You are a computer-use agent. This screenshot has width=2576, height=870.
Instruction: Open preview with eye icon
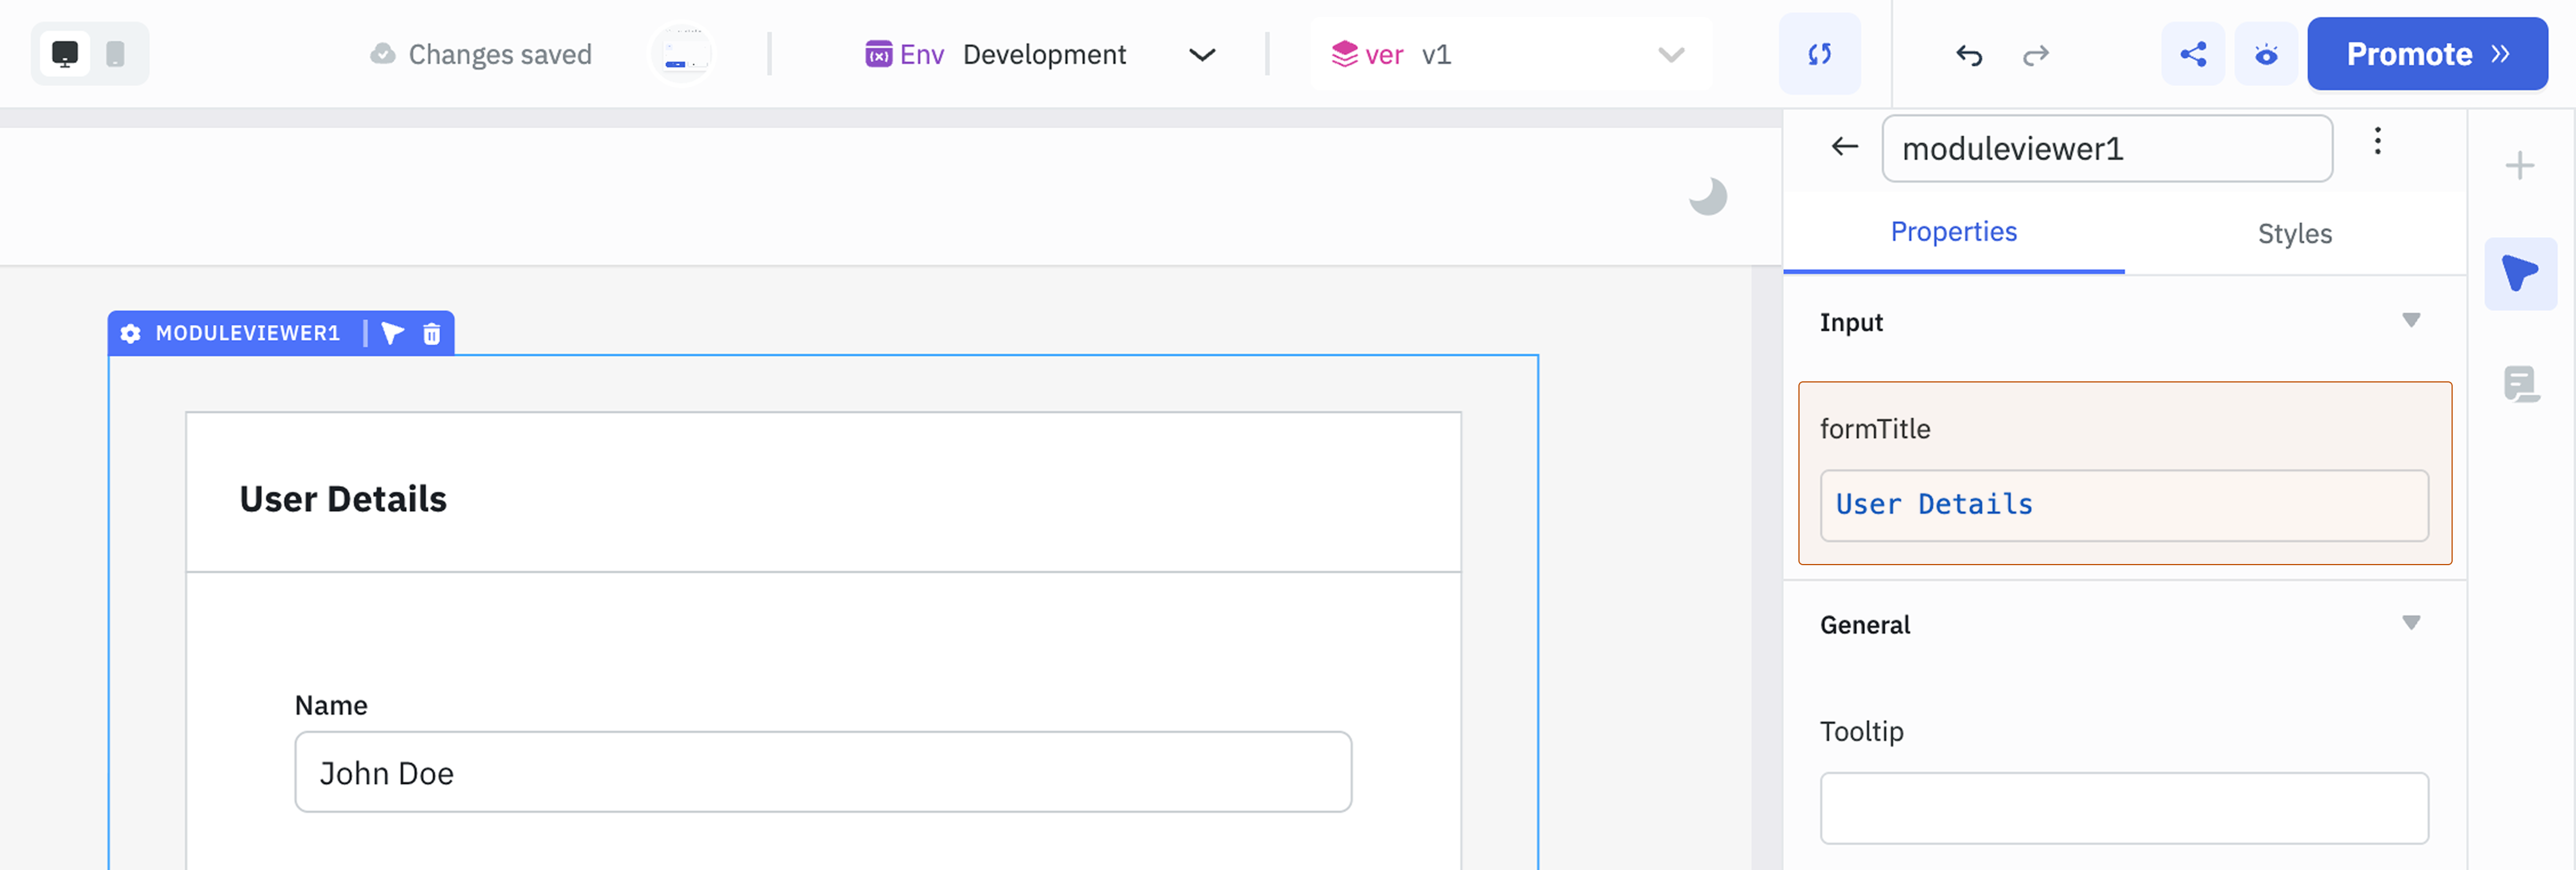pyautogui.click(x=2265, y=54)
